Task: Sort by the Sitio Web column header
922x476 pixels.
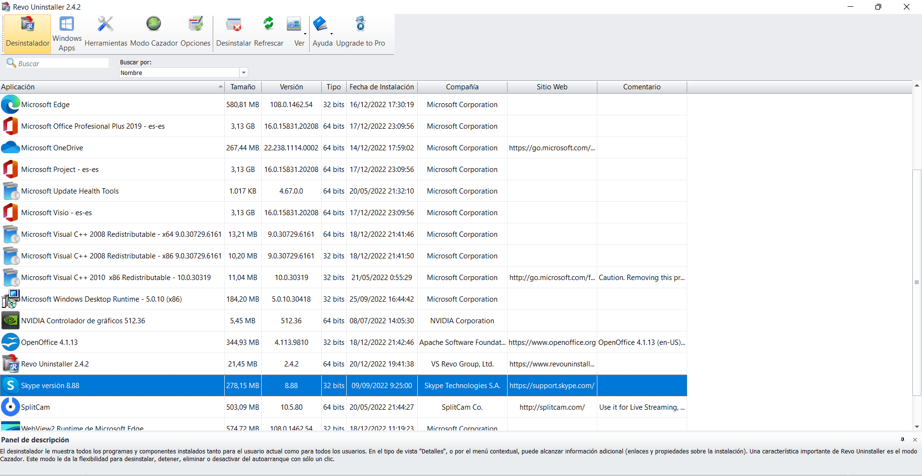Action: point(552,87)
